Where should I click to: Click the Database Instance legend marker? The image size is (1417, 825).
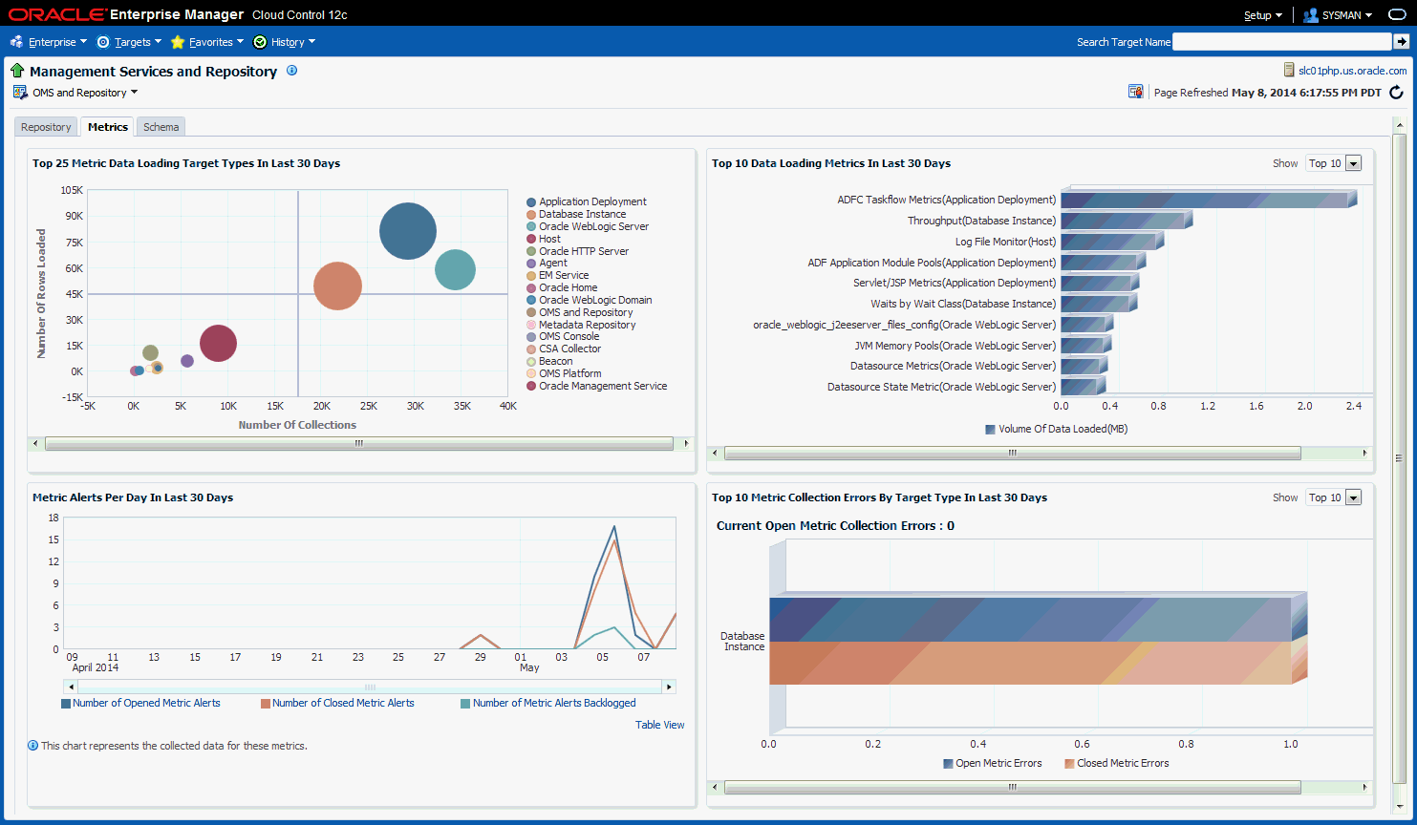[531, 215]
